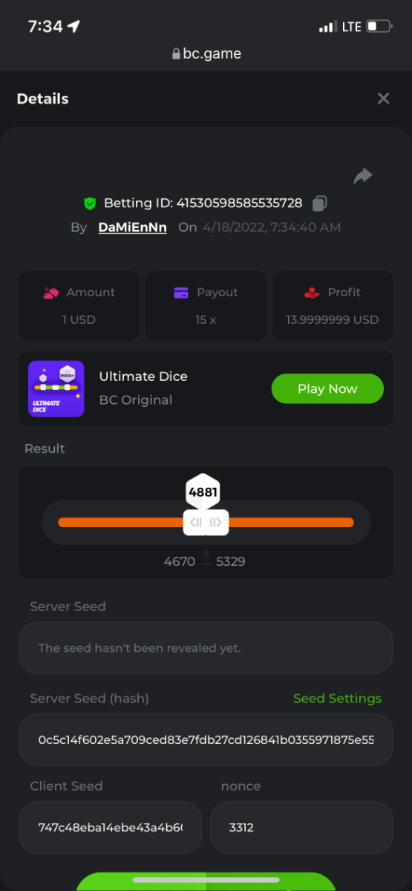Image resolution: width=412 pixels, height=891 pixels.
Task: Copy the Betting ID with copy icon
Action: (x=319, y=203)
